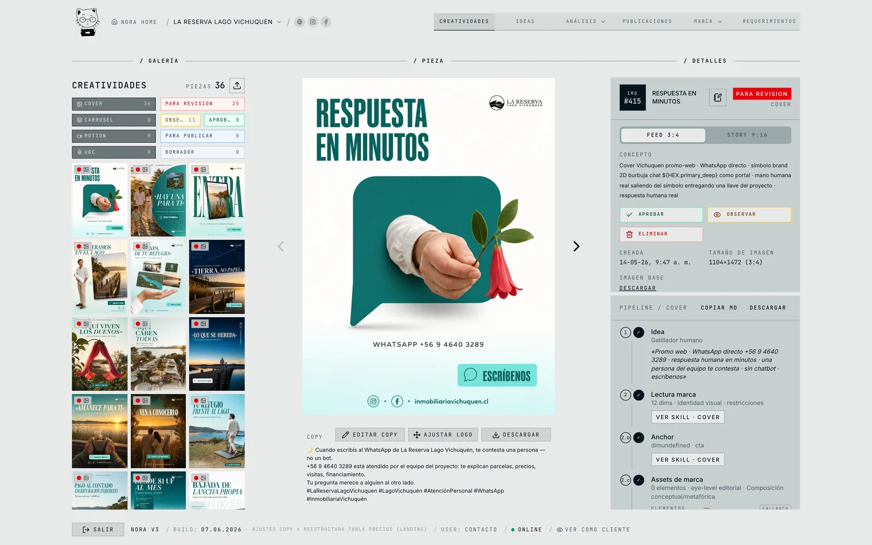
Task: Open the Bajada de lancha propia thumbnail
Action: (217, 491)
